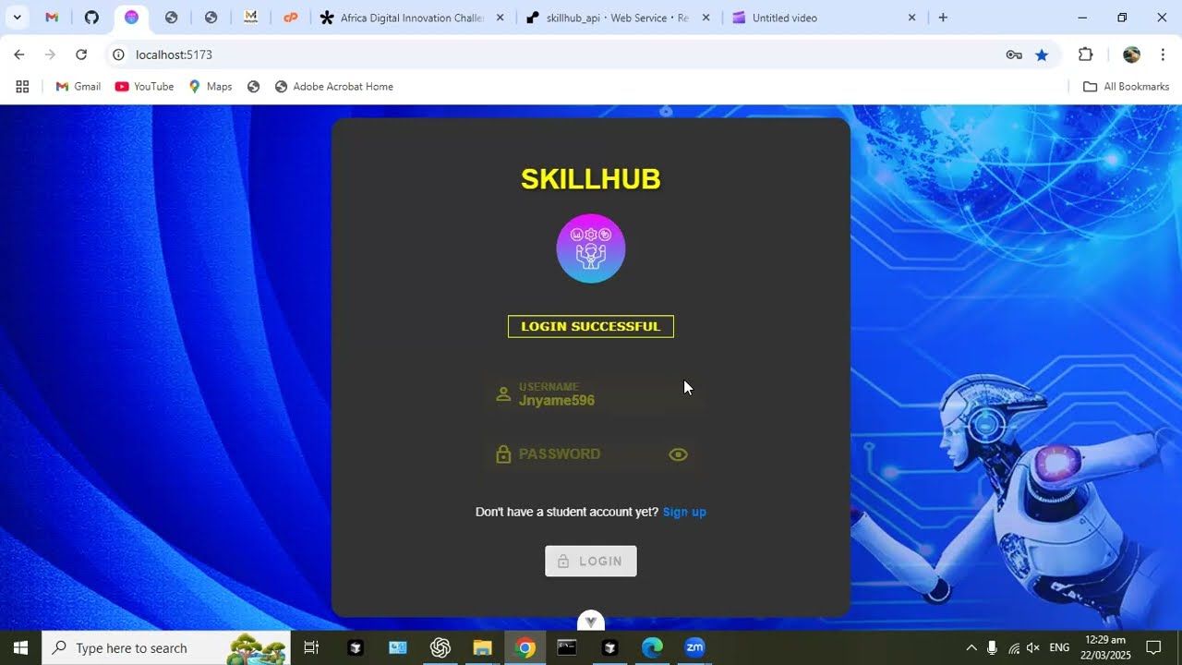
Task: Switch to the Gmail browser tab
Action: (x=52, y=18)
